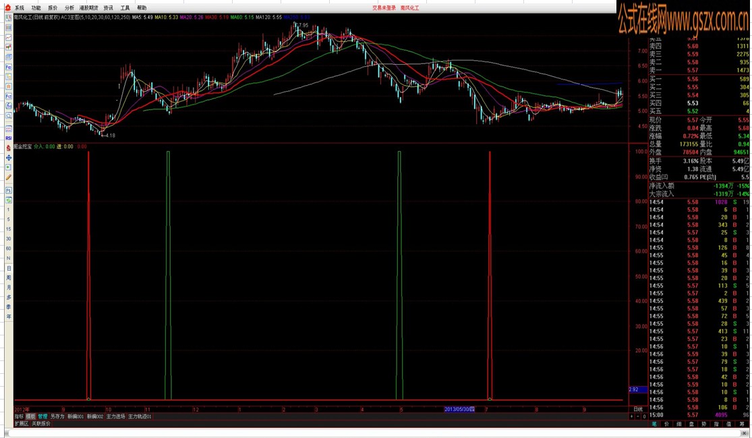Open the 帮助 menu

tap(142, 7)
